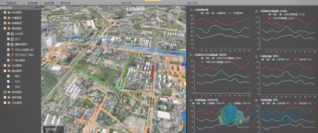Click the model icon beside 濂溪河源头
Image resolution: width=318 pixels, height=133 pixels.
click(x=12, y=44)
